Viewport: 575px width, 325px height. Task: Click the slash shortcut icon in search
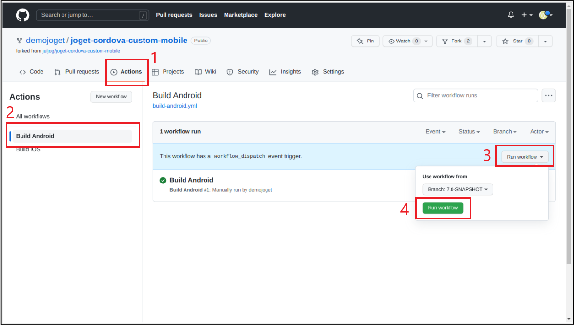(143, 15)
